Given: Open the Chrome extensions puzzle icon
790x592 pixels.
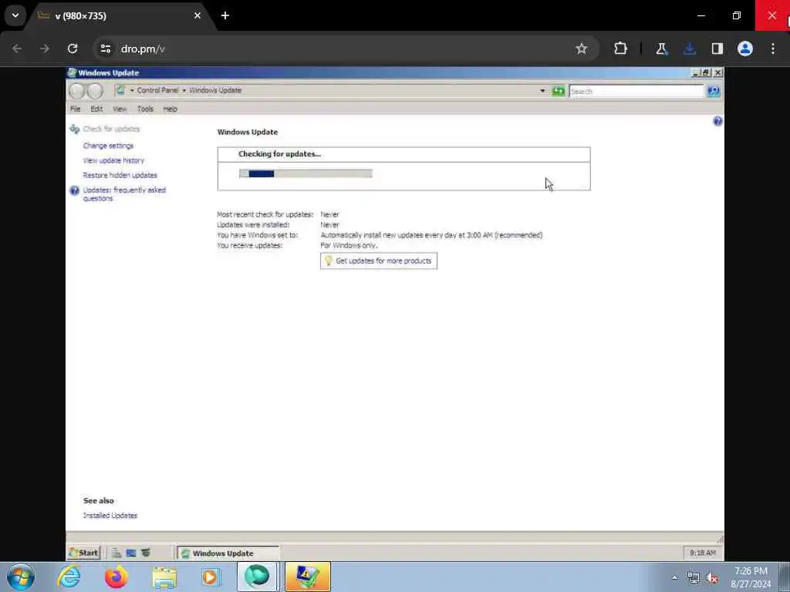Looking at the screenshot, I should pyautogui.click(x=621, y=49).
